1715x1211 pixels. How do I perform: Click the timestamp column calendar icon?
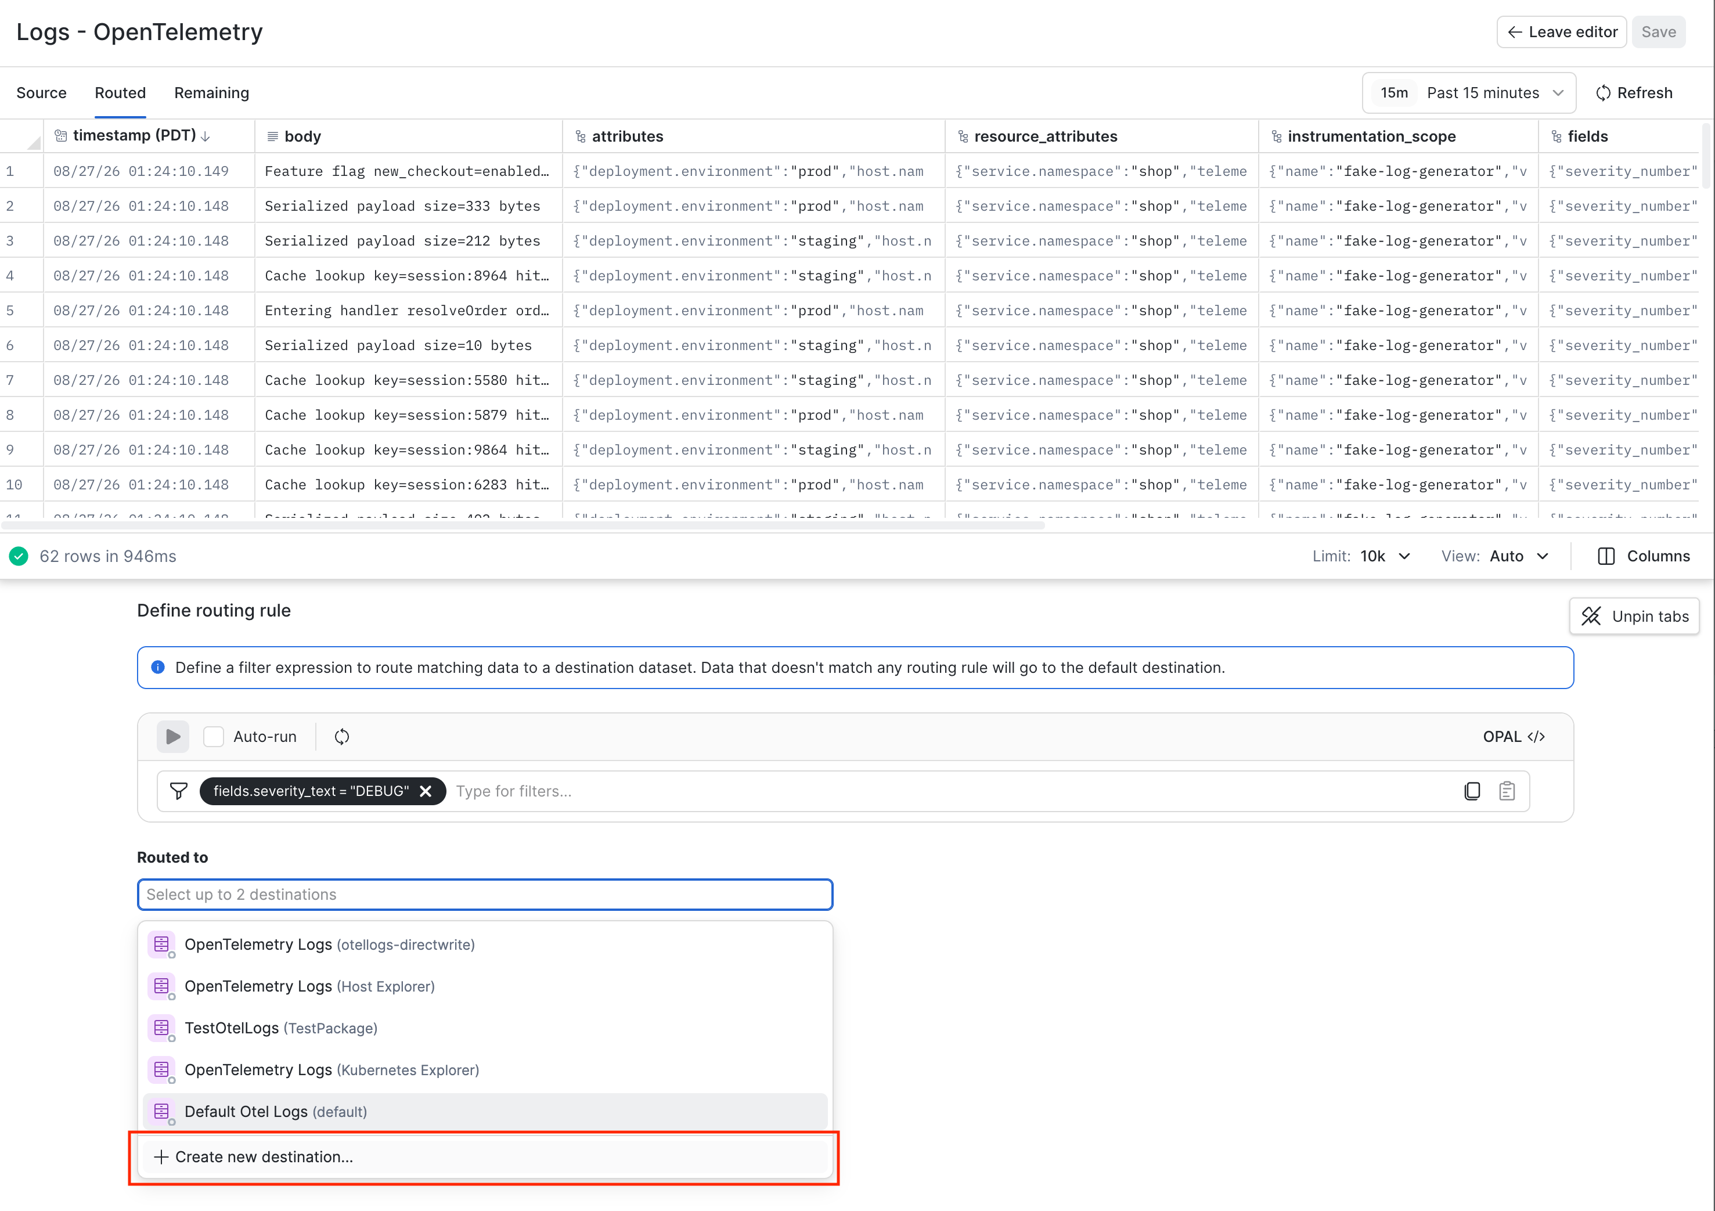[x=60, y=136]
